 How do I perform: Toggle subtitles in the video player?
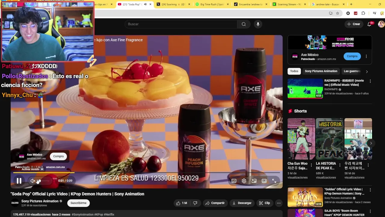tap(234, 181)
